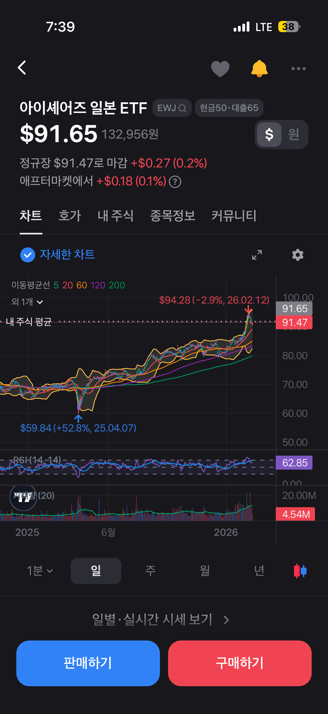Tap the battery indicator in status bar

pos(289,27)
